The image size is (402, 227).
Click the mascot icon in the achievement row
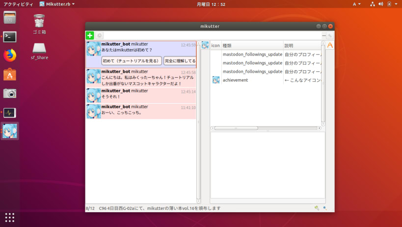point(216,80)
